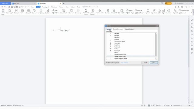Click the zoom slider handle
This screenshot has width=194, height=109.
click(181, 106)
